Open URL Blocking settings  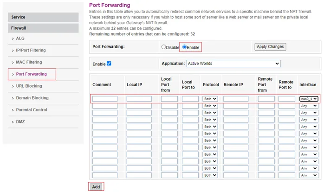(29, 86)
